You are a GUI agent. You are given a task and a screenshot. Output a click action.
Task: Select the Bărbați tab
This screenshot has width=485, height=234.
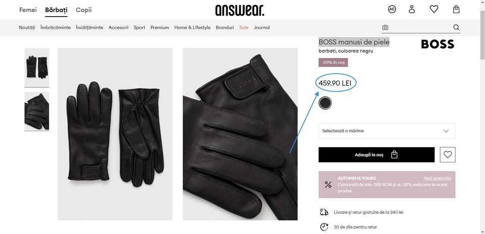coord(56,10)
